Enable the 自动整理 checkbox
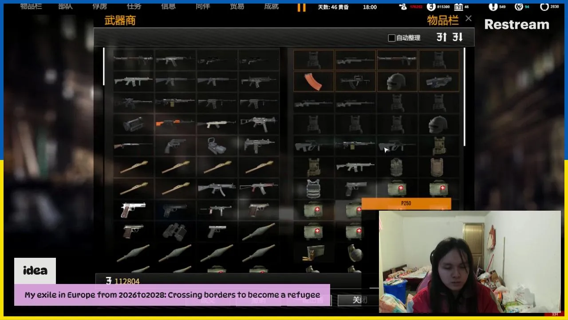Screen dimensions: 568x320 391,38
